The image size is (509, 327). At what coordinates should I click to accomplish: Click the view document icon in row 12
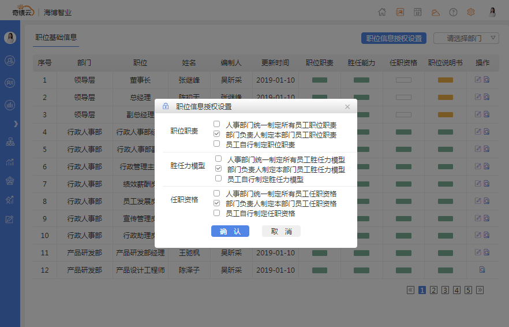coord(482,269)
